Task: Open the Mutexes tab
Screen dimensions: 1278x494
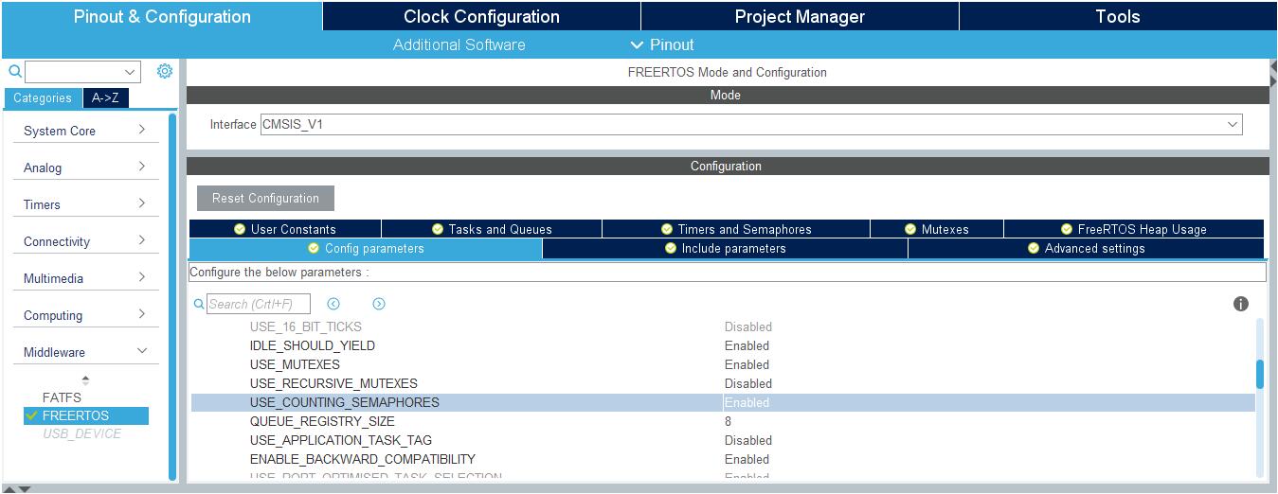Action: coord(937,229)
